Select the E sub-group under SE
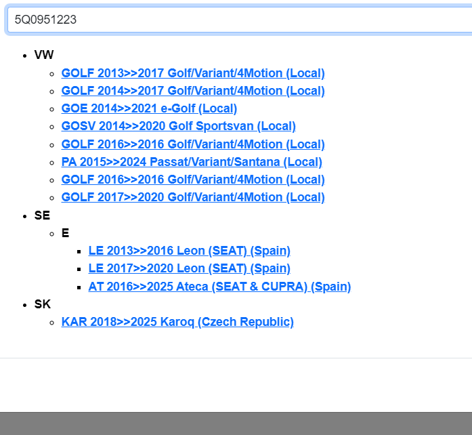This screenshot has width=472, height=435. pos(65,233)
